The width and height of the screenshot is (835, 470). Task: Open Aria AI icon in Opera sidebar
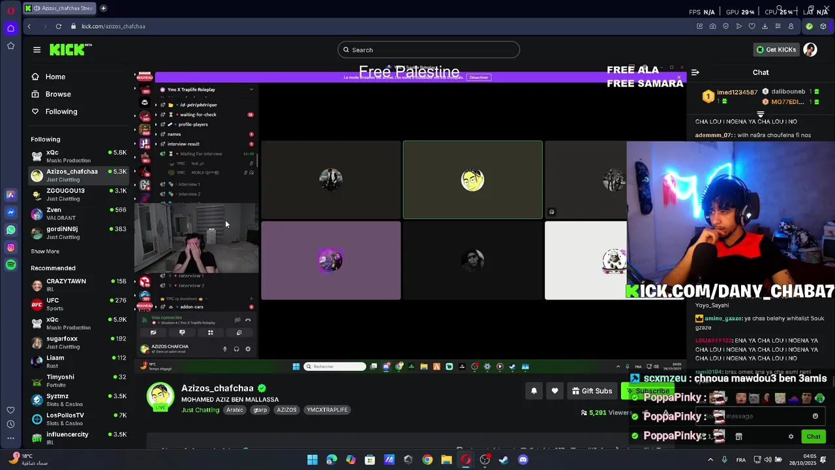coord(10,195)
